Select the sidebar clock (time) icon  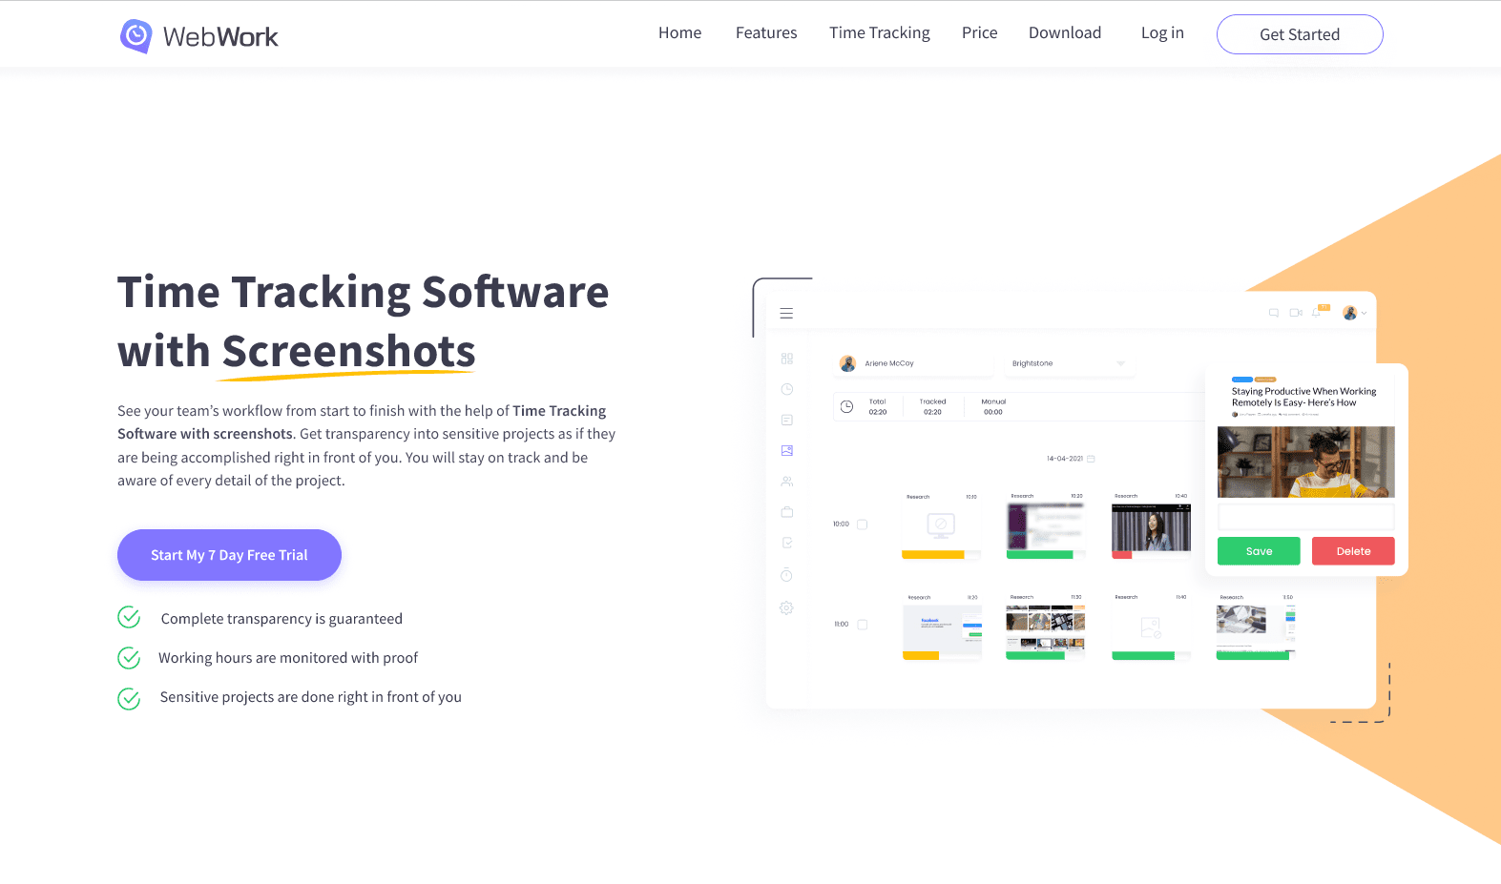(x=787, y=389)
